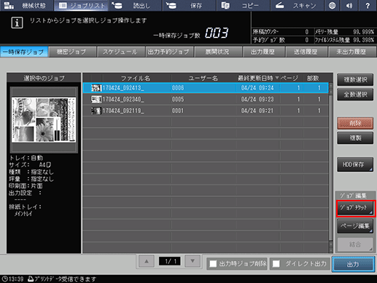Open the 読出し recall screen
This screenshot has width=377, height=283.
(x=135, y=5)
